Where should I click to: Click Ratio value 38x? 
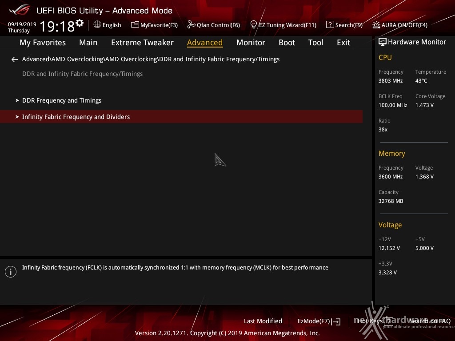click(383, 130)
